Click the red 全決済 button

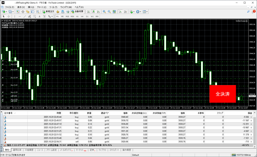coord(223,94)
